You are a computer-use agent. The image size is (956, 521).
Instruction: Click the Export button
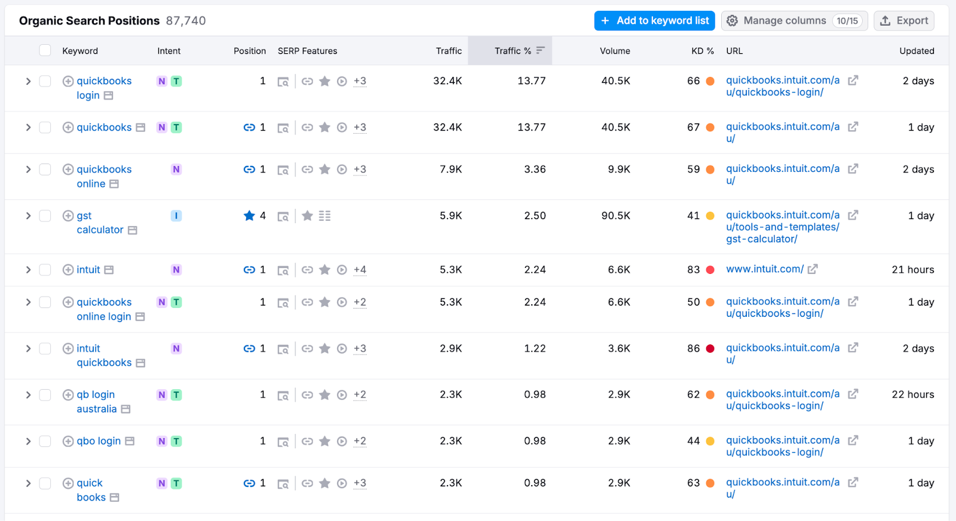coord(904,21)
